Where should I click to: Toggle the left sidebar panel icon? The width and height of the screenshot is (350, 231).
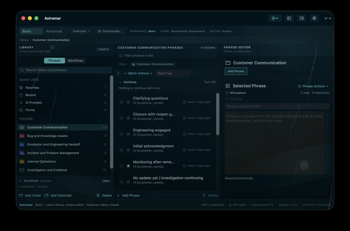coord(289,18)
